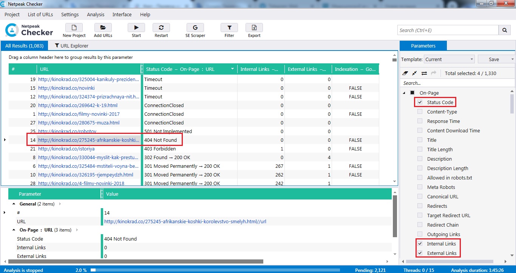Enable the Title parameter checkbox

tap(420, 140)
